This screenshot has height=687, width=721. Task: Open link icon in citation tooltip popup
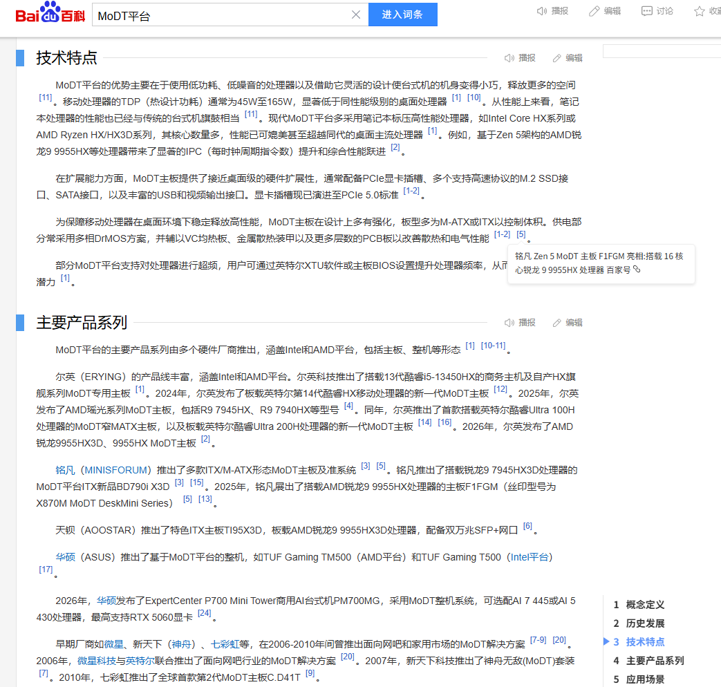(637, 270)
